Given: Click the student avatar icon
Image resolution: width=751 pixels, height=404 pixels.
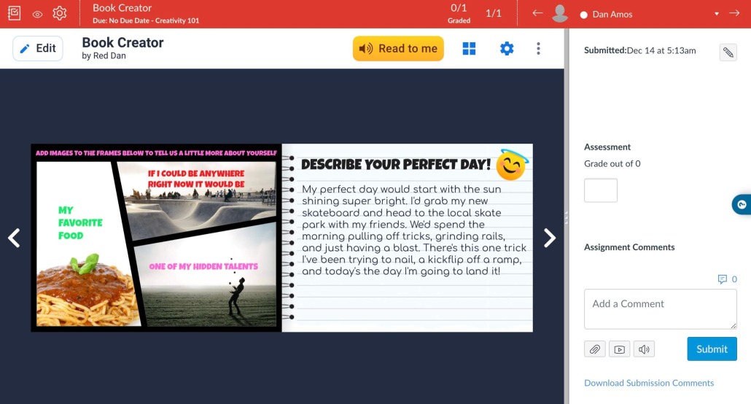Looking at the screenshot, I should (x=560, y=13).
